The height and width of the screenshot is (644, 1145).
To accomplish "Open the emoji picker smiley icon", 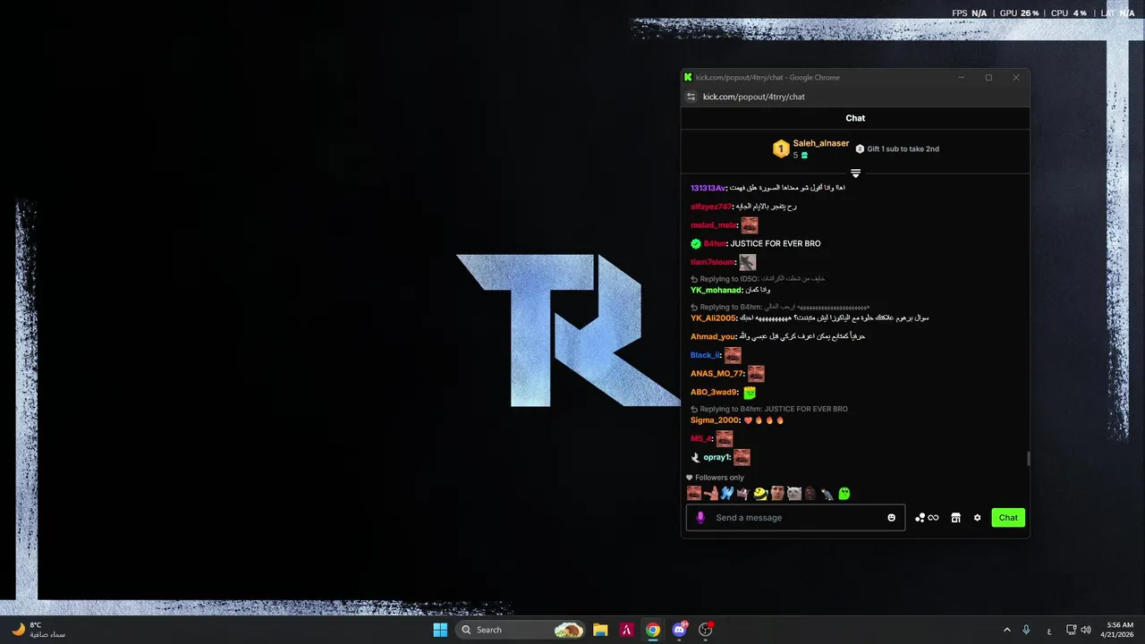I will pyautogui.click(x=891, y=518).
